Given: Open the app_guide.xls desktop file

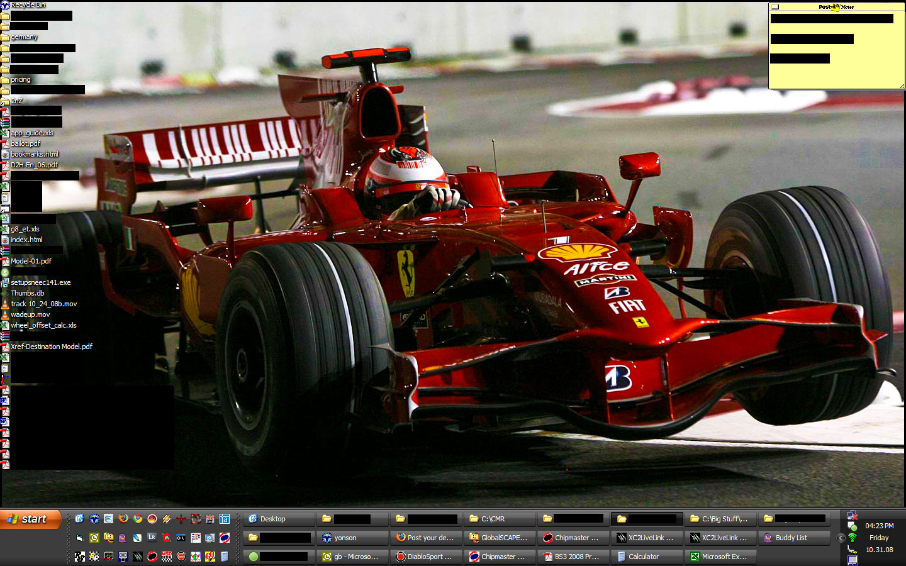Looking at the screenshot, I should tap(27, 133).
